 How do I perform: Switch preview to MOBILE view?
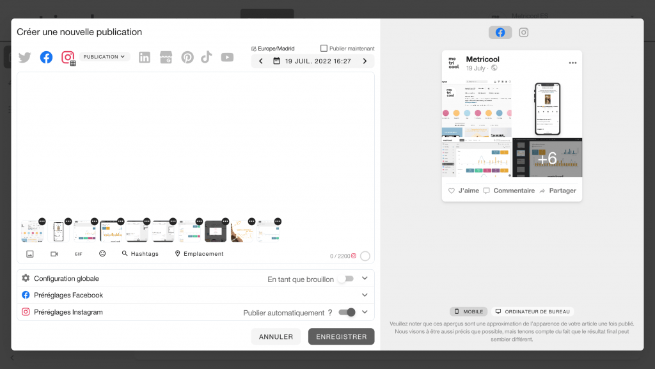click(x=468, y=311)
